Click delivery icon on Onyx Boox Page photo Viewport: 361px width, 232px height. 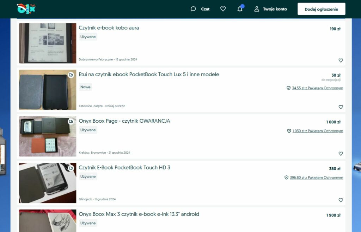point(71,122)
